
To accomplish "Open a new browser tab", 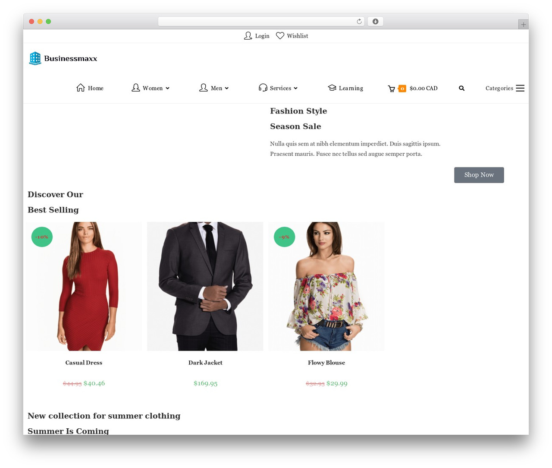I will [x=523, y=25].
